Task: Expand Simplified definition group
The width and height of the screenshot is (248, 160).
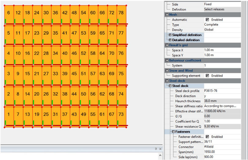Action: pos(170,35)
